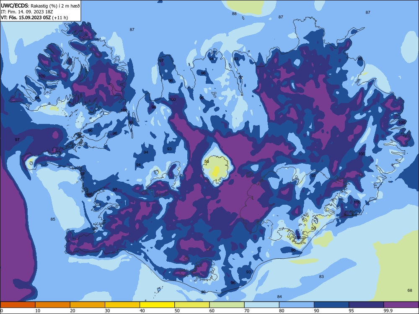
Task: Select the pale yellow 50–60 legend swatch
Action: (x=192, y=305)
